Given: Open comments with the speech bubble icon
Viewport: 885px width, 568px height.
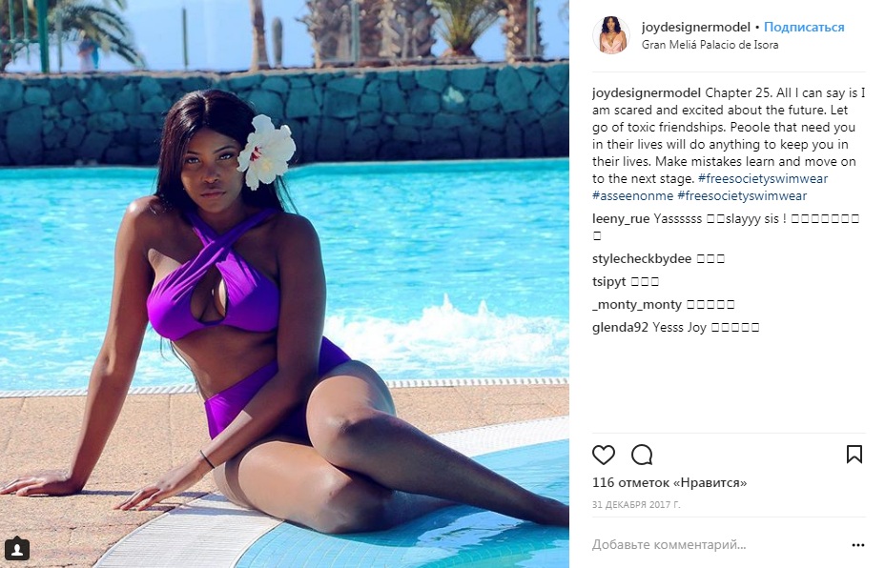Looking at the screenshot, I should click(642, 455).
